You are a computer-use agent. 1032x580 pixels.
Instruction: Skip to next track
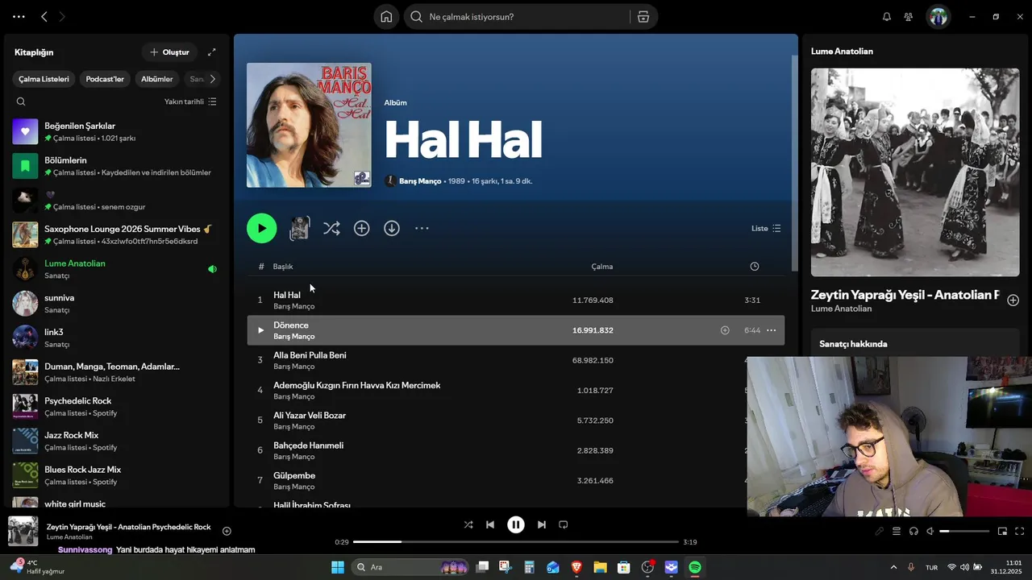(542, 524)
